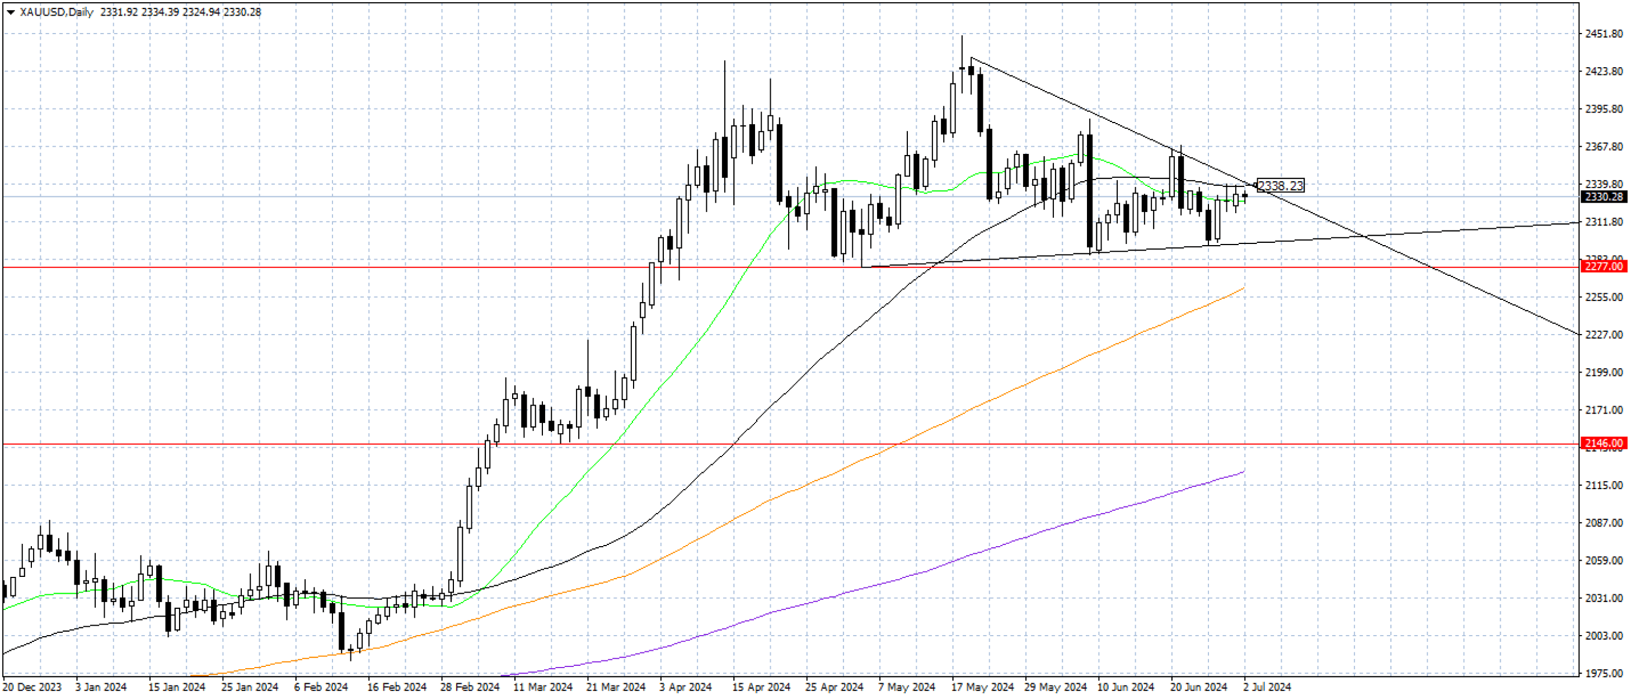Click the red 2277.00 price tag
This screenshot has width=1631, height=700.
coord(1604,266)
